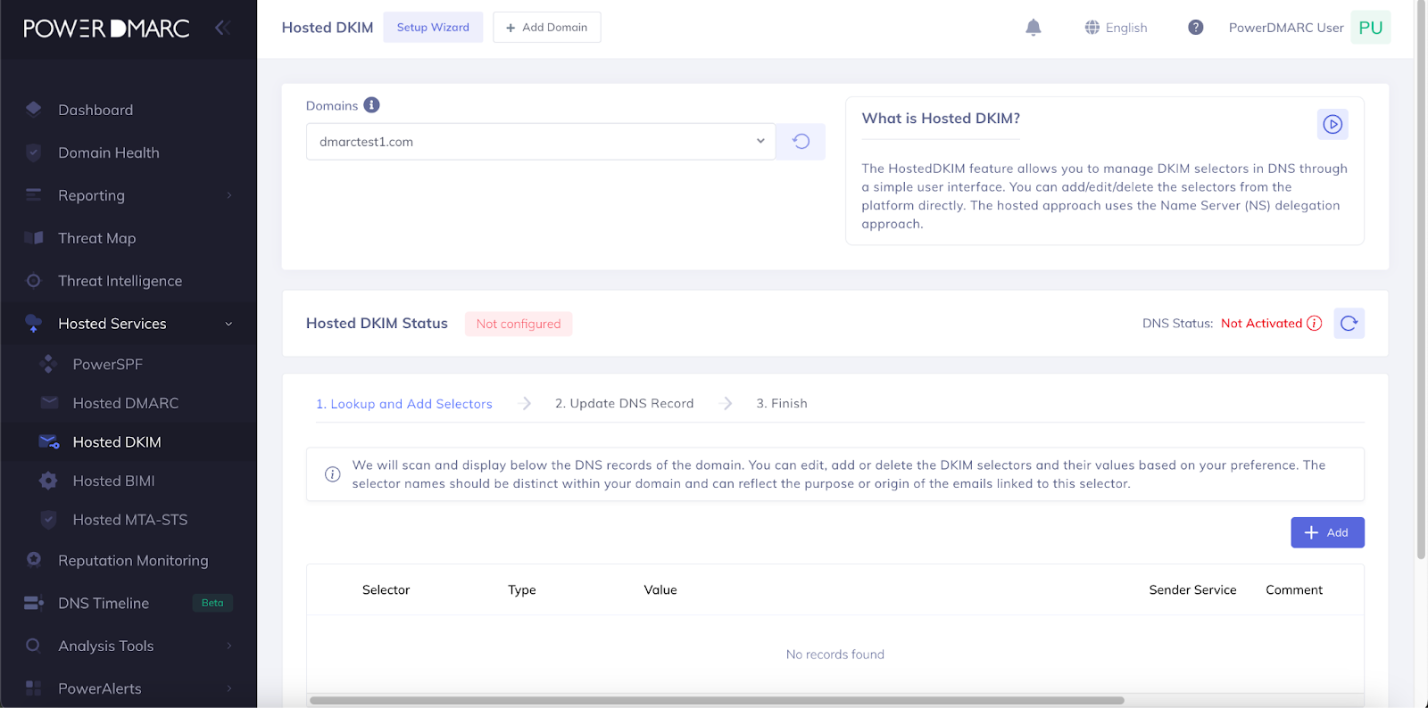Click the Threat Intelligence icon
This screenshot has height=708, width=1428.
click(34, 281)
